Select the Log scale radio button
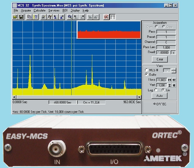The image size is (194, 168). (x=156, y=90)
